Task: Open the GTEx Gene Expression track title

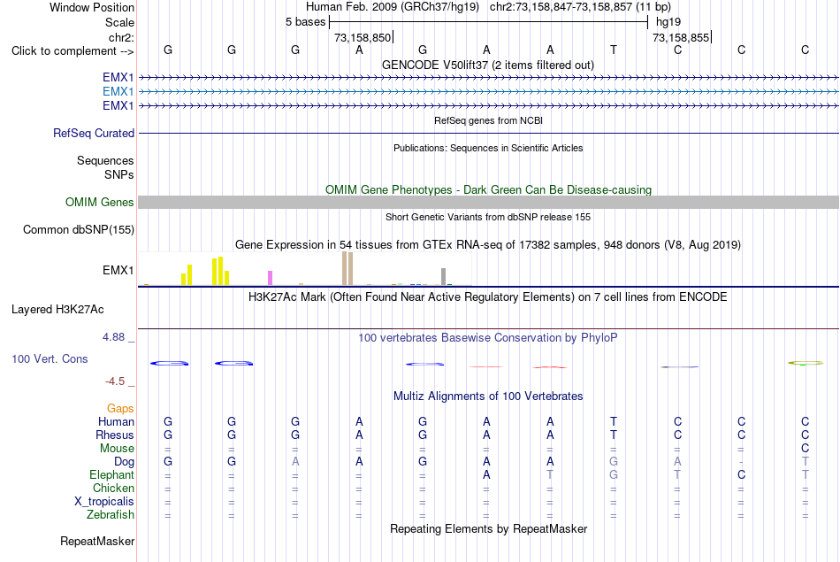Action: pyautogui.click(x=488, y=244)
